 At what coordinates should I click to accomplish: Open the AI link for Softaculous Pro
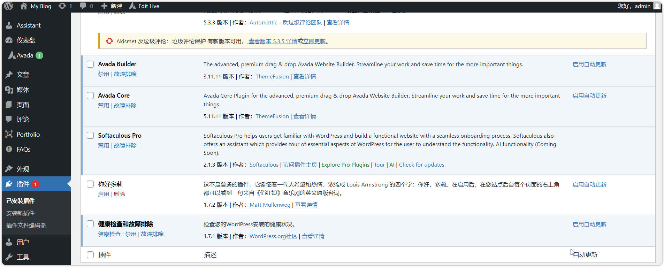coord(392,165)
